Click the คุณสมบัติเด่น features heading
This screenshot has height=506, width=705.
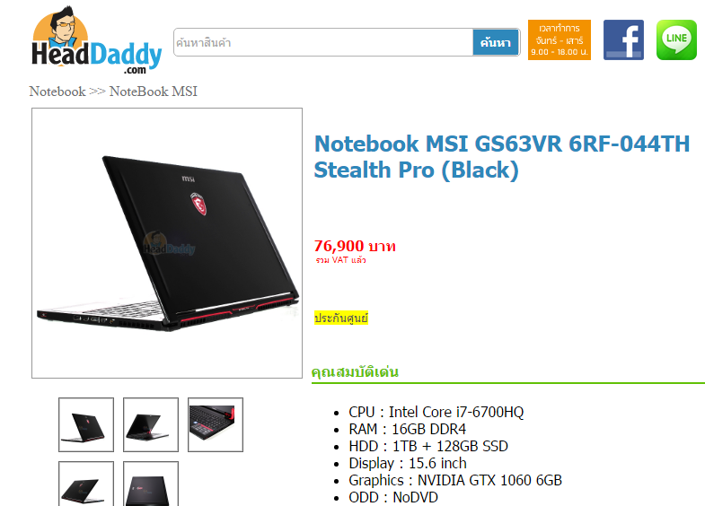coord(355,371)
